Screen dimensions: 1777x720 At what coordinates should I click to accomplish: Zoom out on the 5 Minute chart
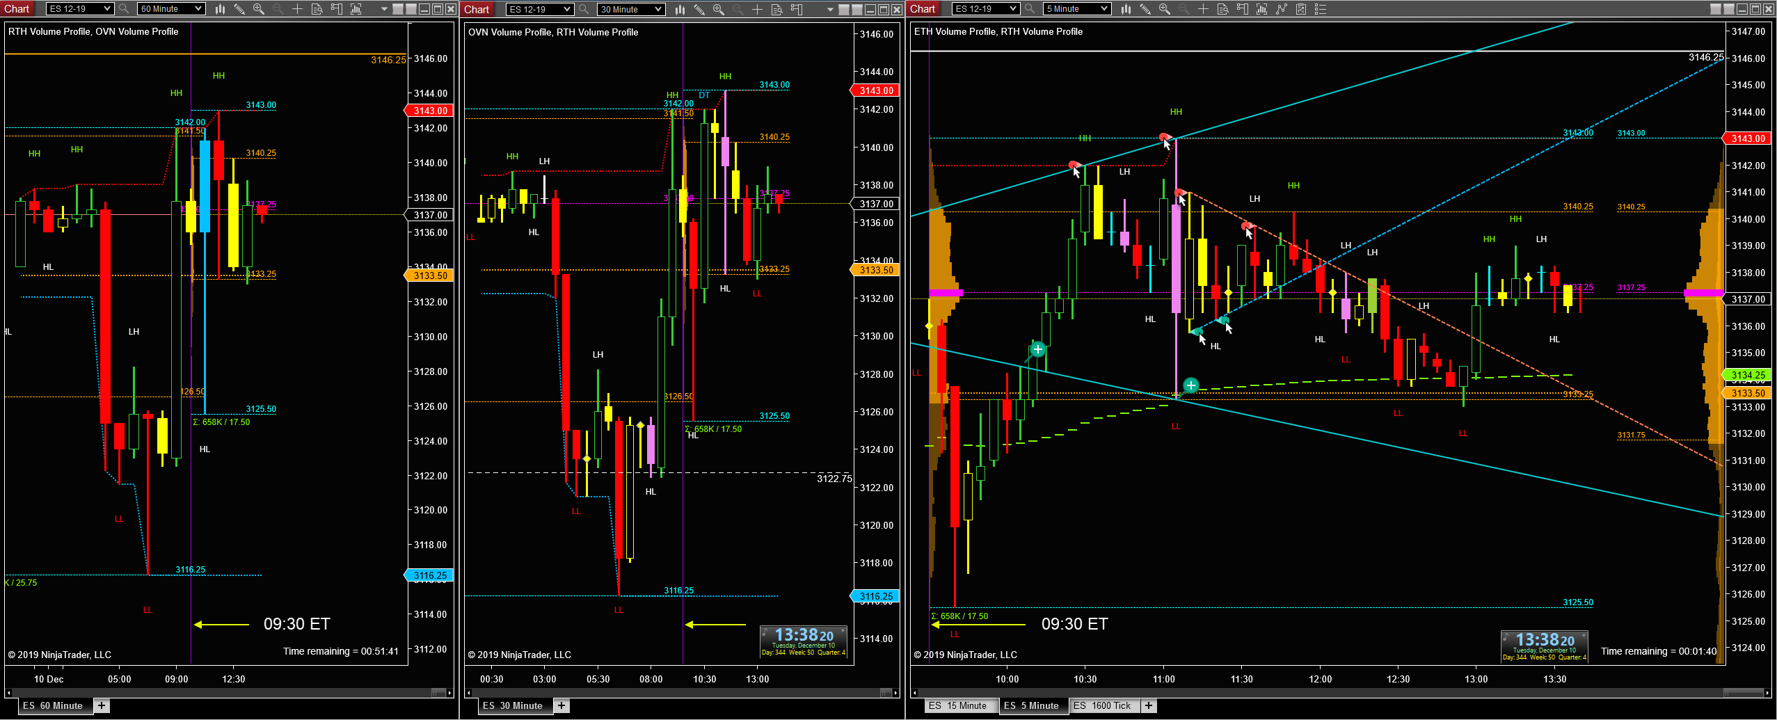[1184, 9]
